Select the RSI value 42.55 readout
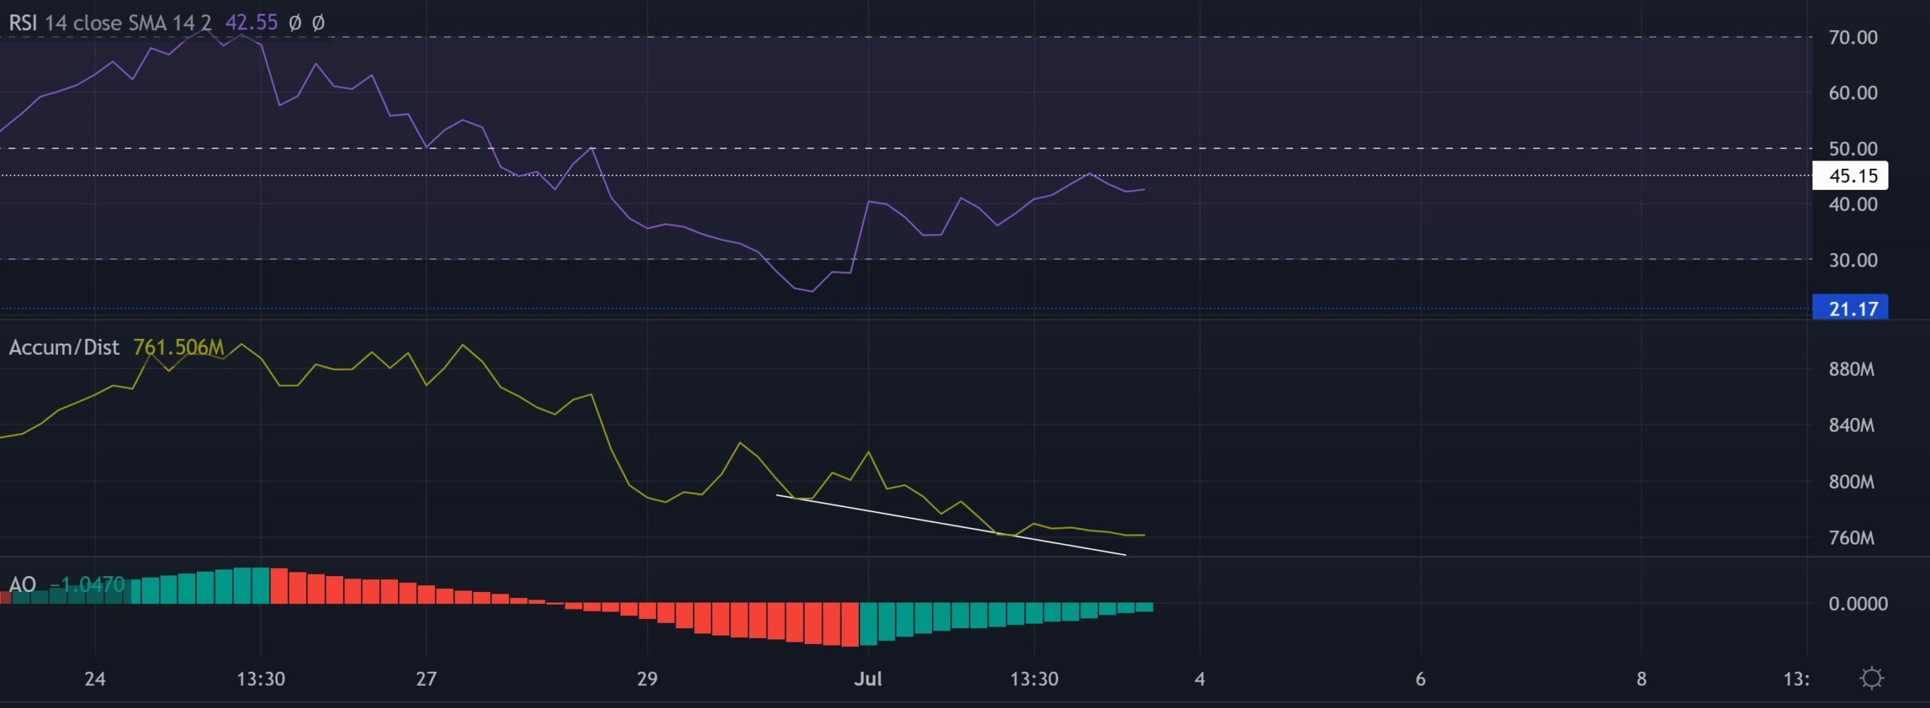Screen dimensions: 1930x708 click(251, 23)
